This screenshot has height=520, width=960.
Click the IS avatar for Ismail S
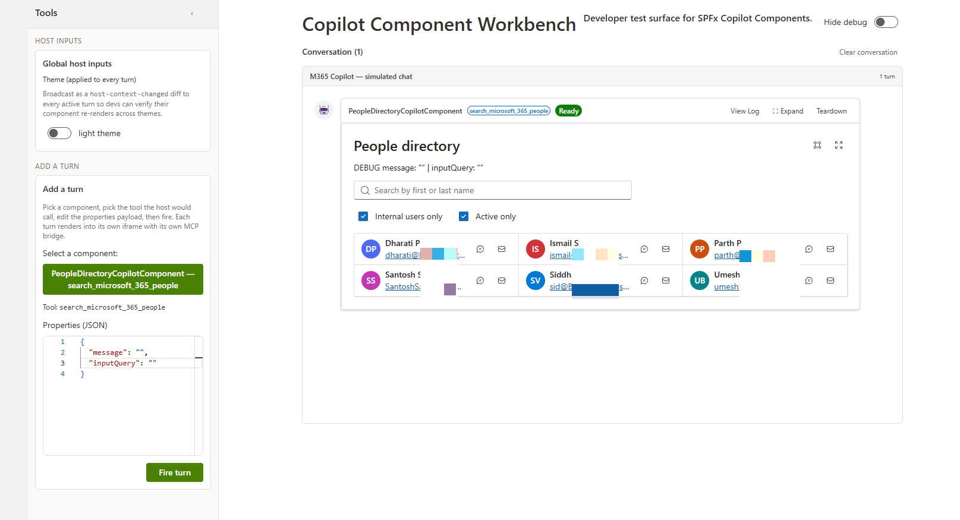(536, 249)
